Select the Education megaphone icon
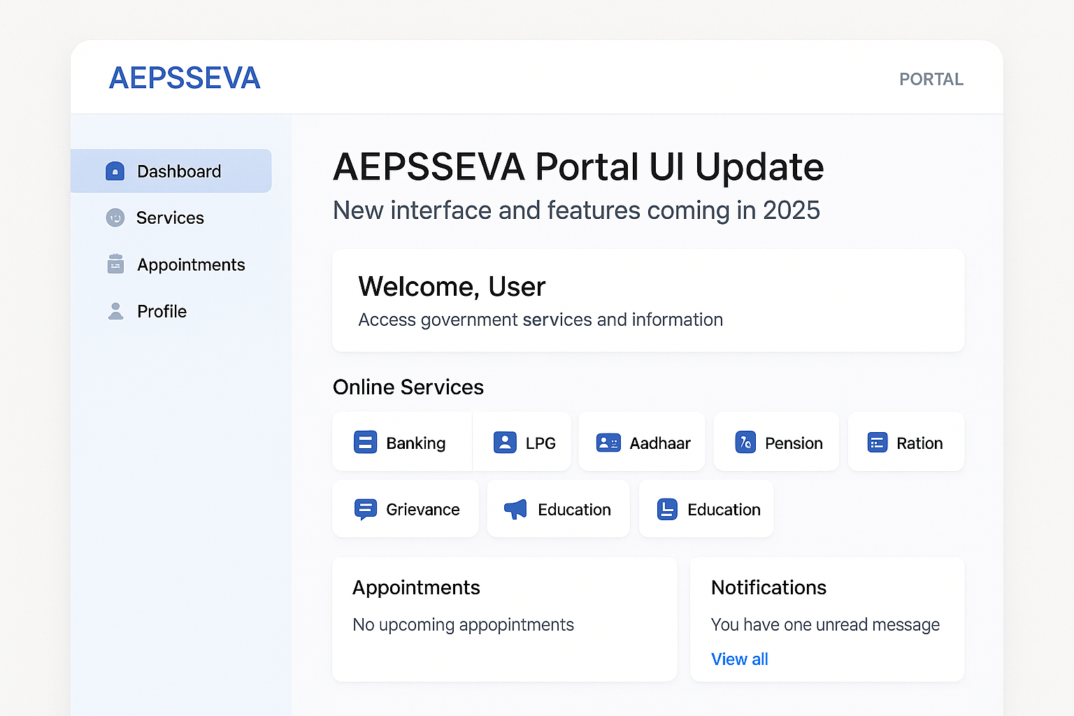The width and height of the screenshot is (1074, 716). click(514, 509)
